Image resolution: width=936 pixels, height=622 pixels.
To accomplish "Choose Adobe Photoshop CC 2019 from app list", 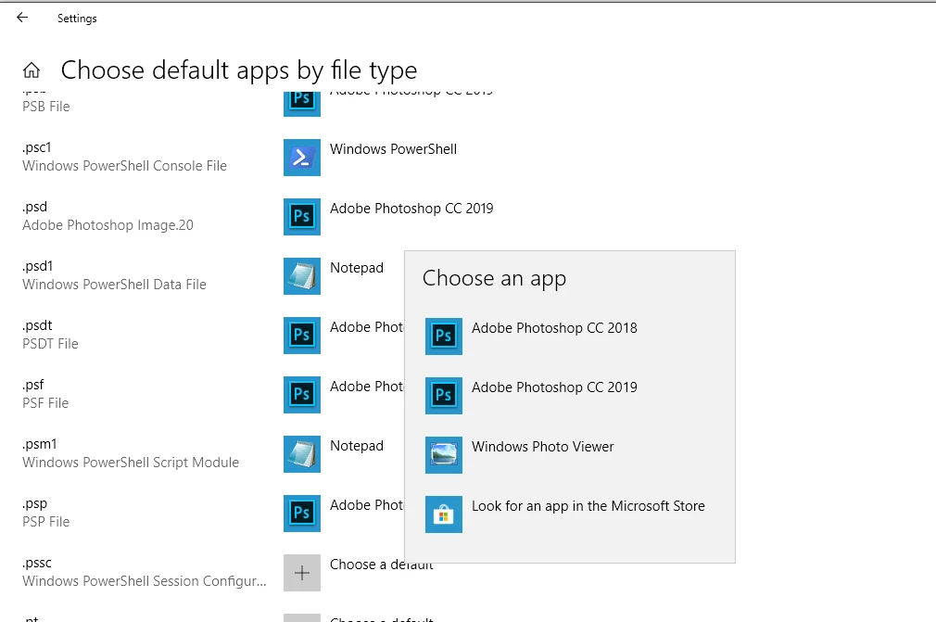I will click(x=554, y=387).
